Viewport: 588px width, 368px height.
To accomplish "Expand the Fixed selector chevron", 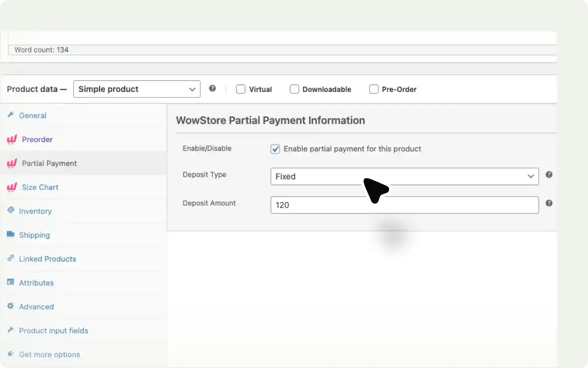I will coord(531,177).
